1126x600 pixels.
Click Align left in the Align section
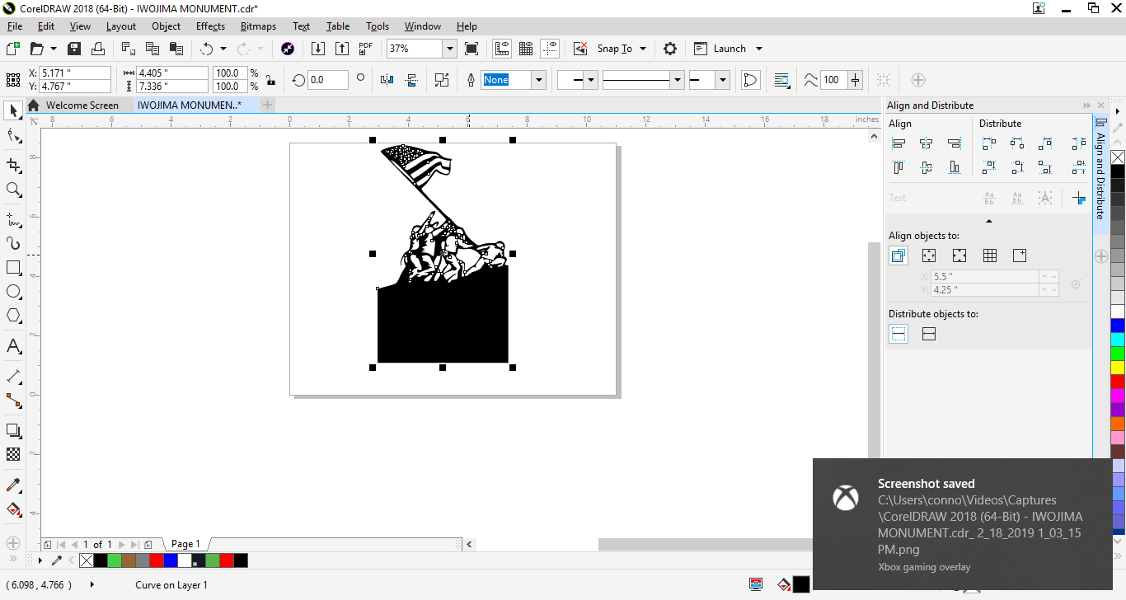[x=899, y=143]
